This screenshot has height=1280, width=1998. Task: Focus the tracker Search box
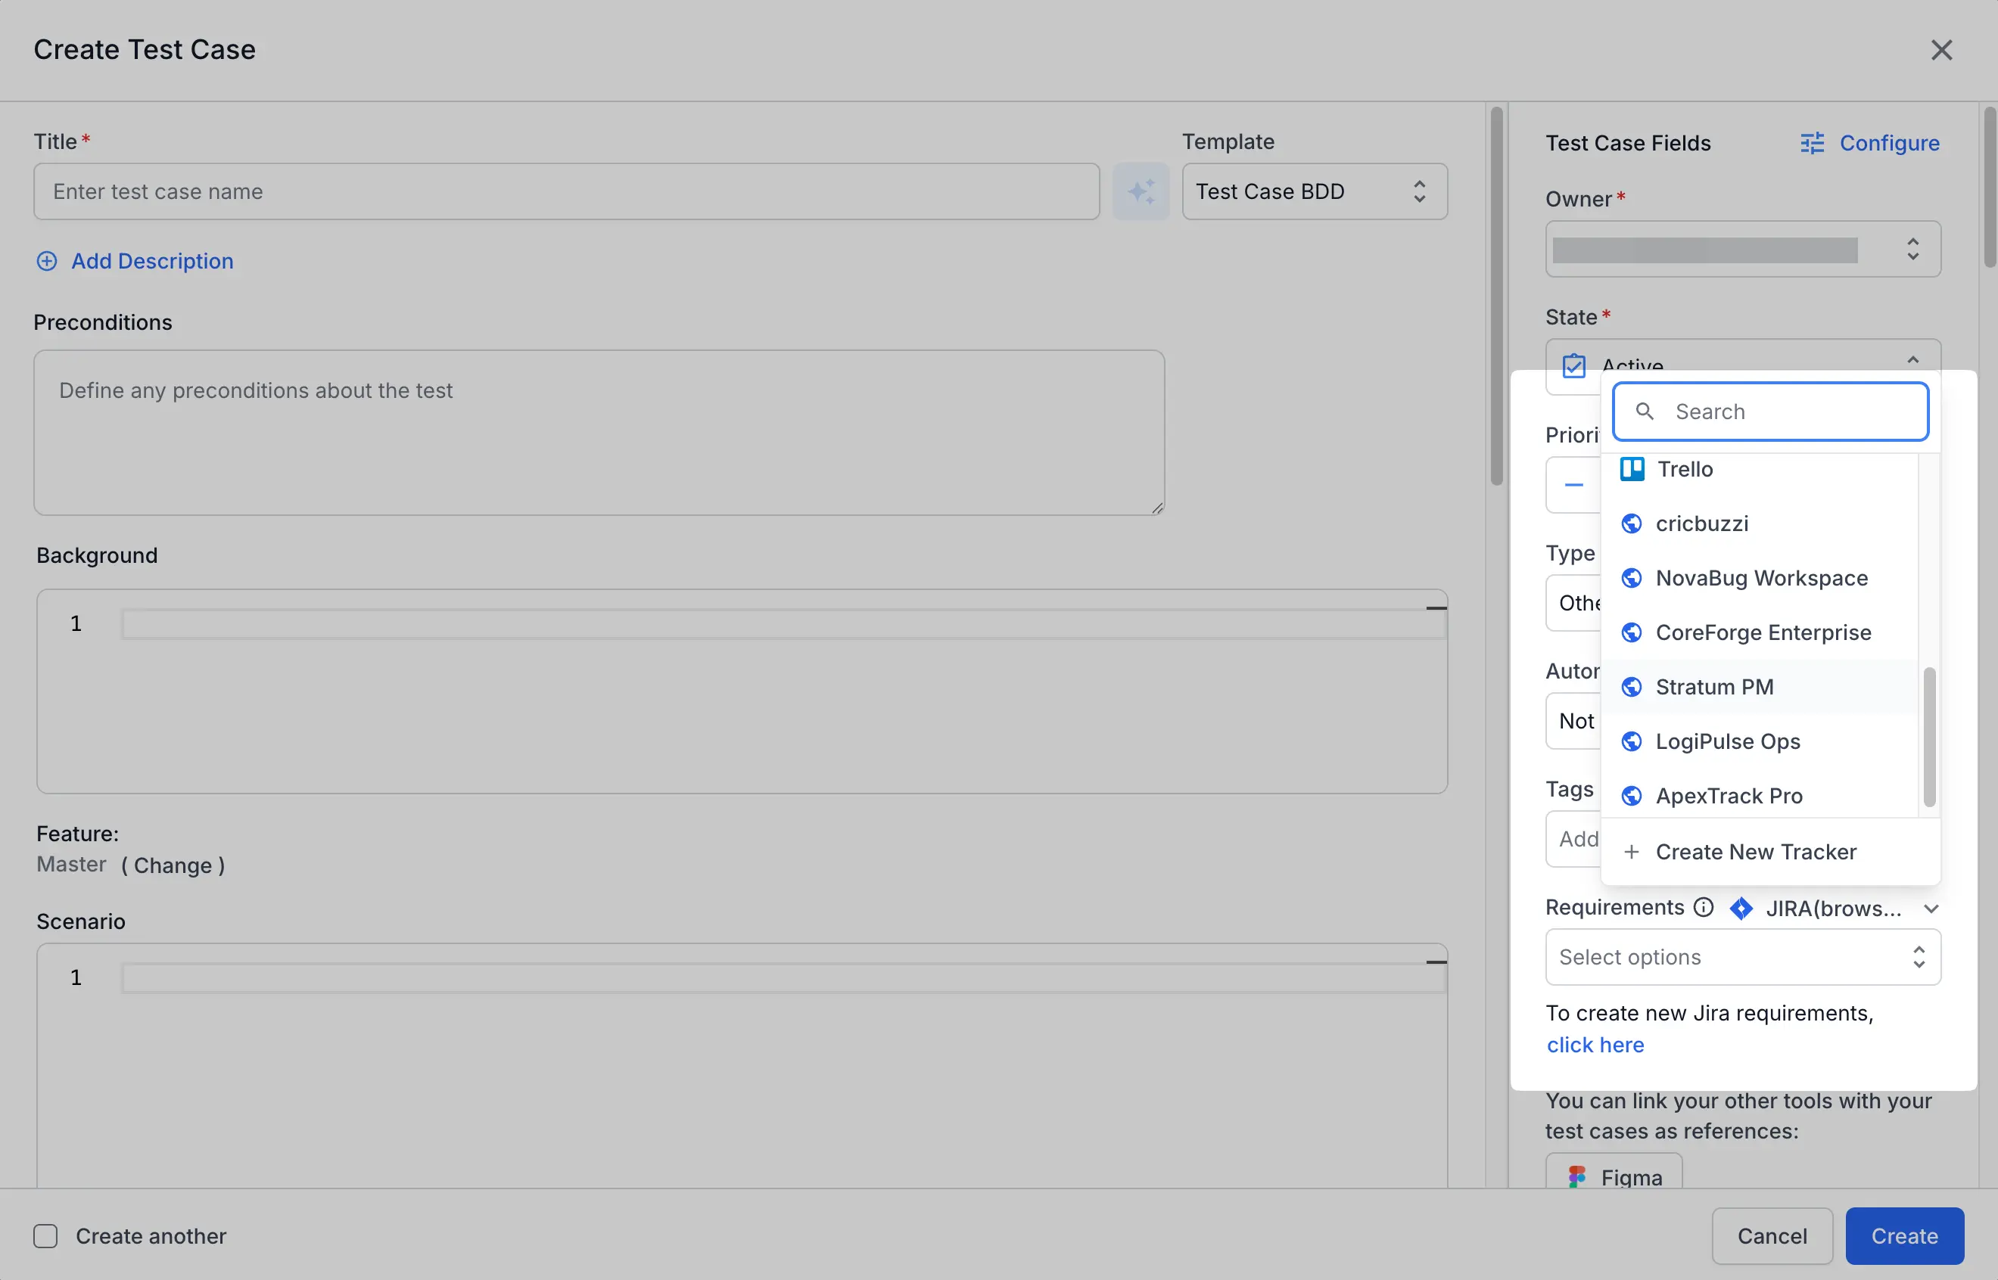click(x=1770, y=412)
